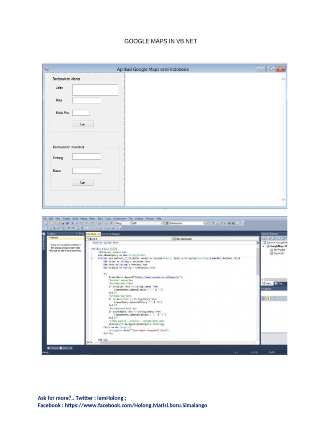Click the Kota text box
The image size is (321, 428).
(x=87, y=100)
